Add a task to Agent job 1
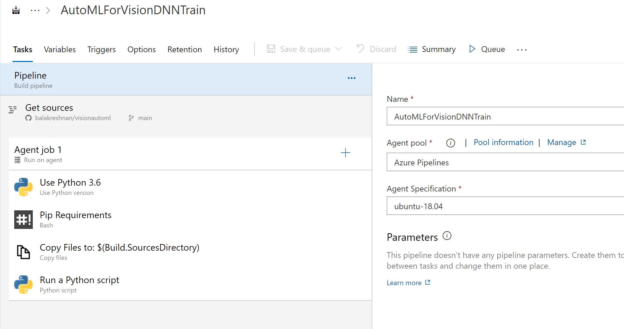Screen dimensions: 624x329 [345, 153]
